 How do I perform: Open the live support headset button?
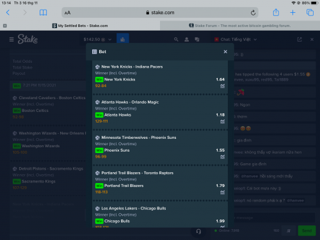pos(198,231)
